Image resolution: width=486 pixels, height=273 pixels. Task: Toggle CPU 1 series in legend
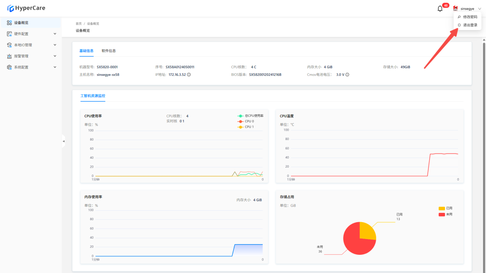[x=241, y=127]
